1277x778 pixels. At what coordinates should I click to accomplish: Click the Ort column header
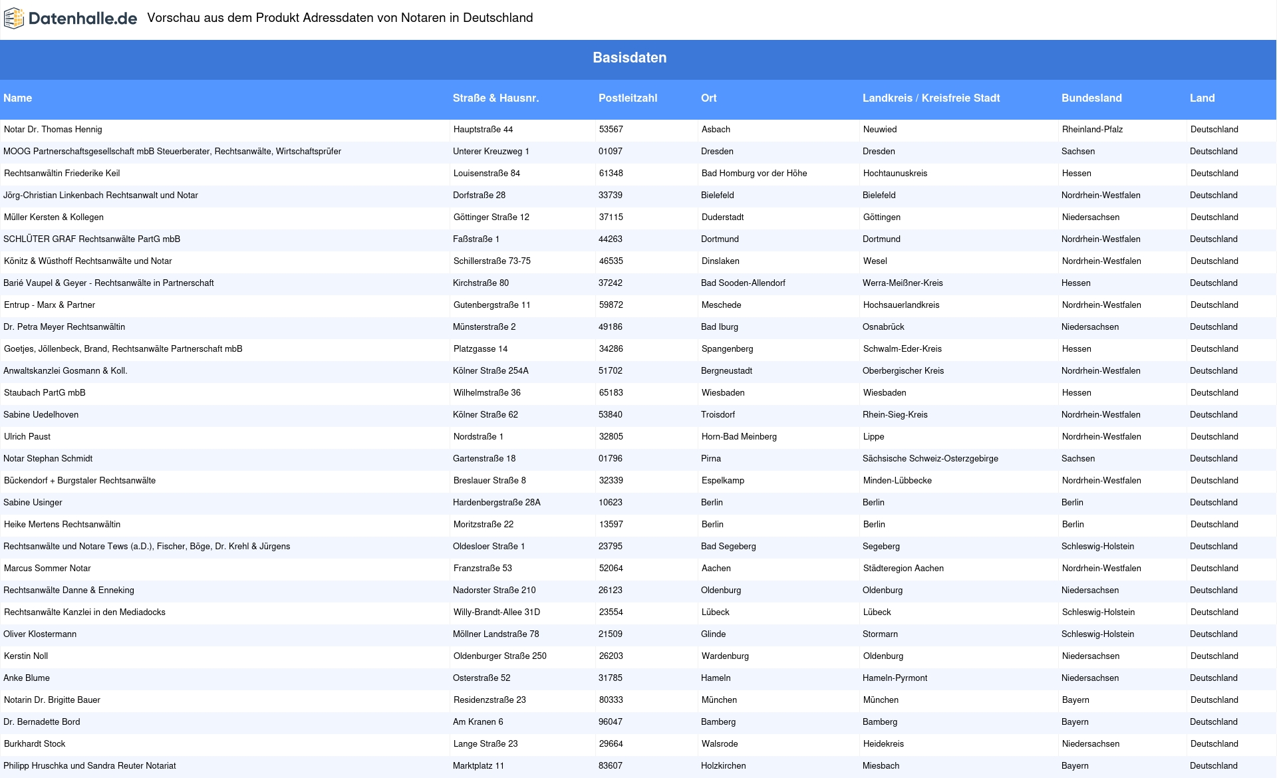(x=709, y=98)
